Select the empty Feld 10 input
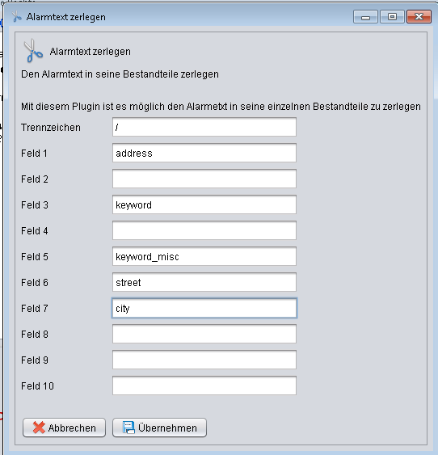Screen dimensions: 438x455 click(204, 385)
